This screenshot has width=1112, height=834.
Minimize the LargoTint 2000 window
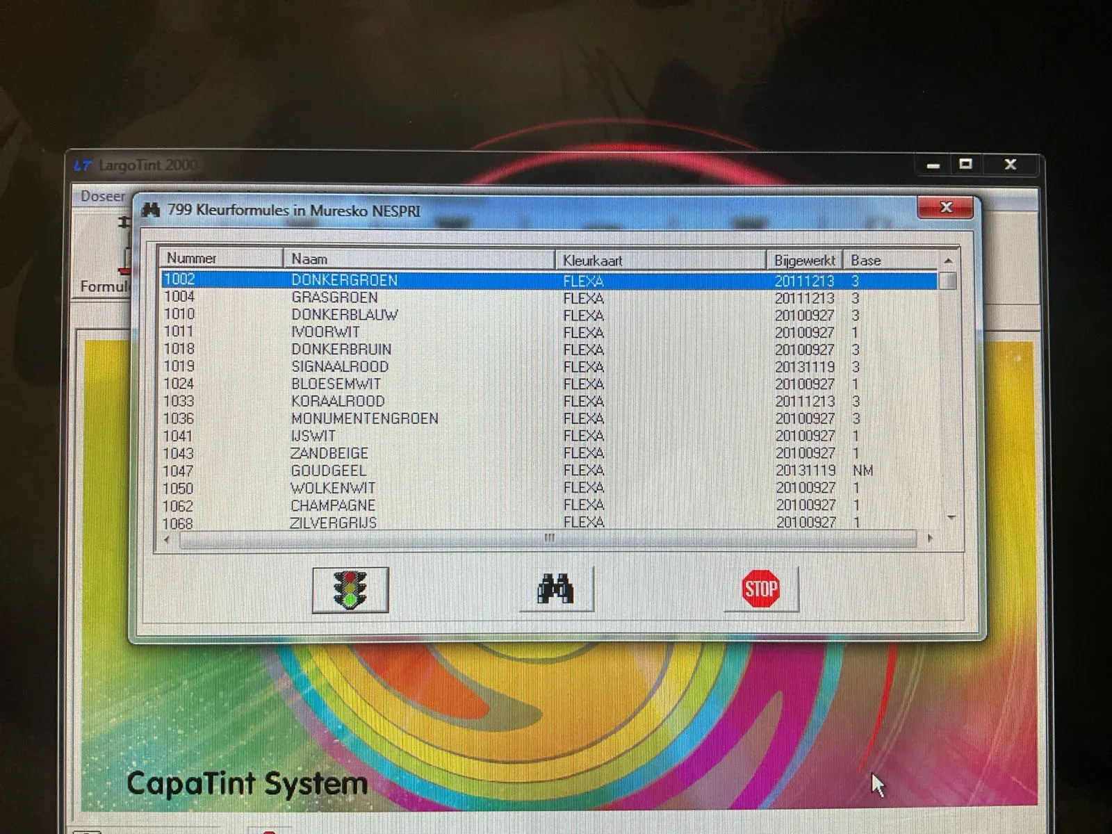pyautogui.click(x=933, y=165)
